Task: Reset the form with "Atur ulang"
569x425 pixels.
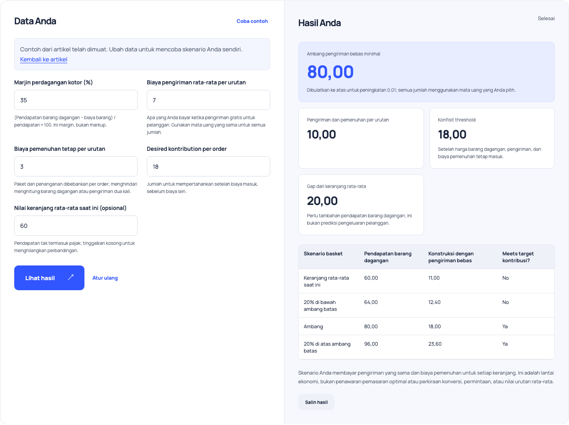Action: (x=105, y=278)
